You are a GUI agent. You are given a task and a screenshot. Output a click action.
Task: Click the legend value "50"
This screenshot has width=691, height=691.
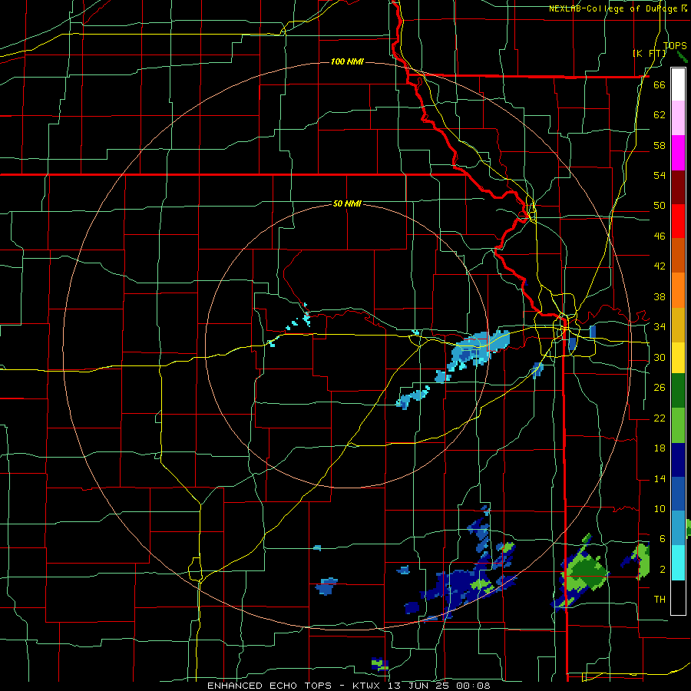click(x=660, y=206)
